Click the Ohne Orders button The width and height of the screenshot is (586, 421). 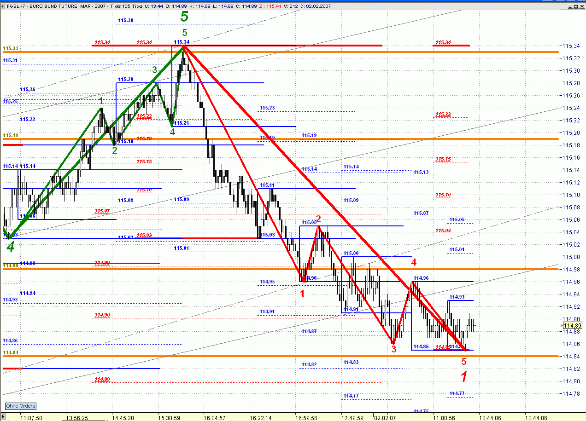(x=21, y=406)
